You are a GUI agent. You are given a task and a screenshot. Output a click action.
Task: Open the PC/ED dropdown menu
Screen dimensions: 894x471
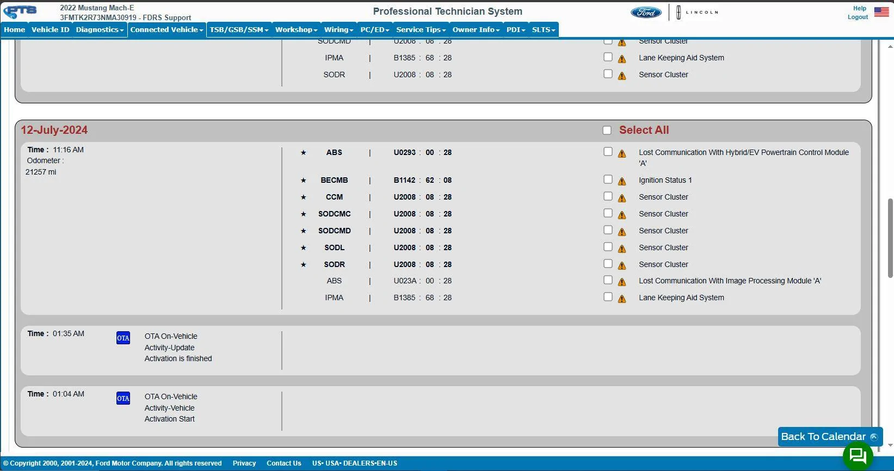(x=375, y=30)
